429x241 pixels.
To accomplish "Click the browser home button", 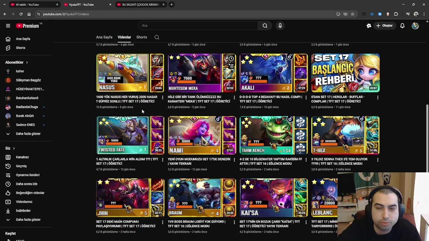I will click(29, 14).
